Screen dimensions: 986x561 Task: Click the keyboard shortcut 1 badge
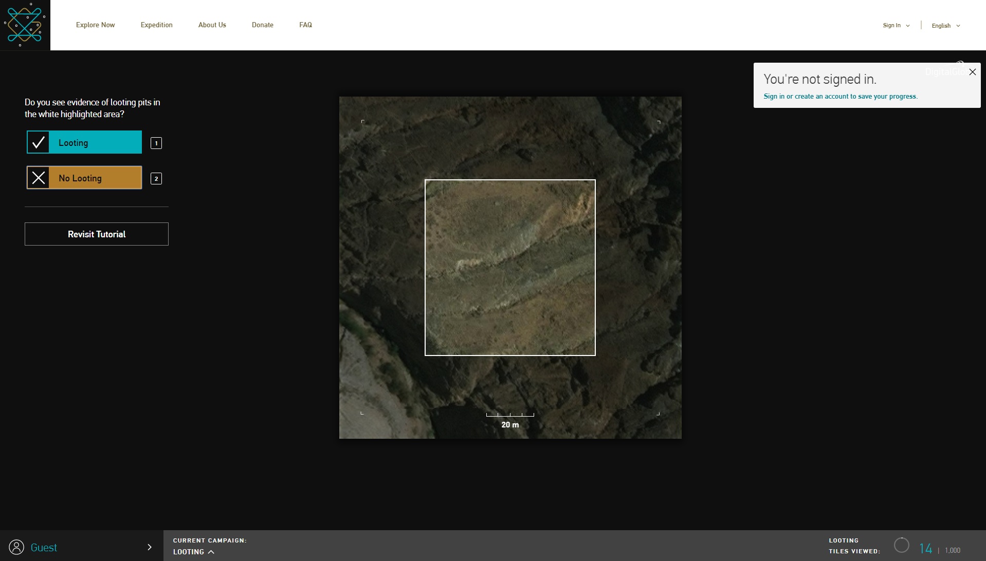(156, 143)
